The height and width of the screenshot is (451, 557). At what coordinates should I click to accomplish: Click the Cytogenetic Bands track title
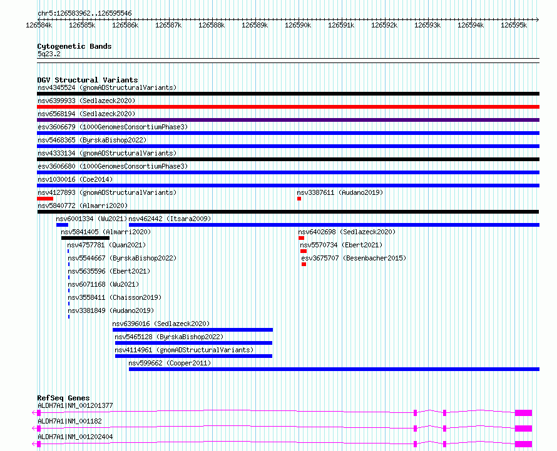tap(74, 46)
